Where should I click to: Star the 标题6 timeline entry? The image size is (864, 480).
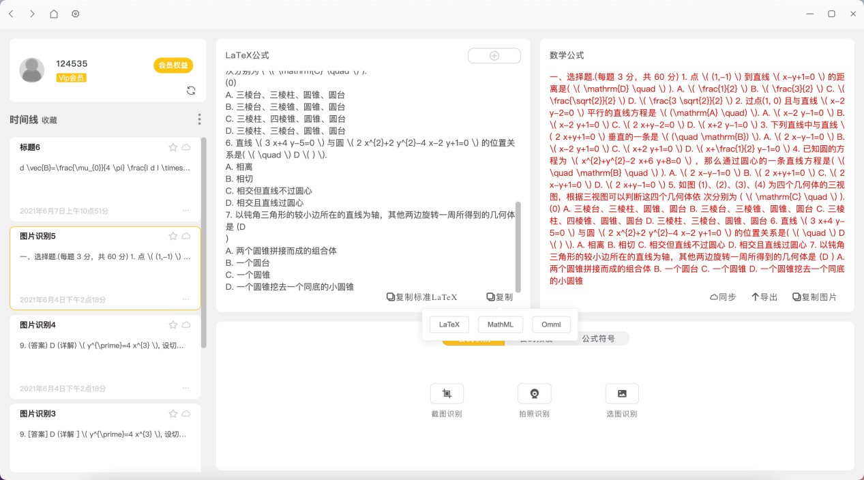coord(173,147)
